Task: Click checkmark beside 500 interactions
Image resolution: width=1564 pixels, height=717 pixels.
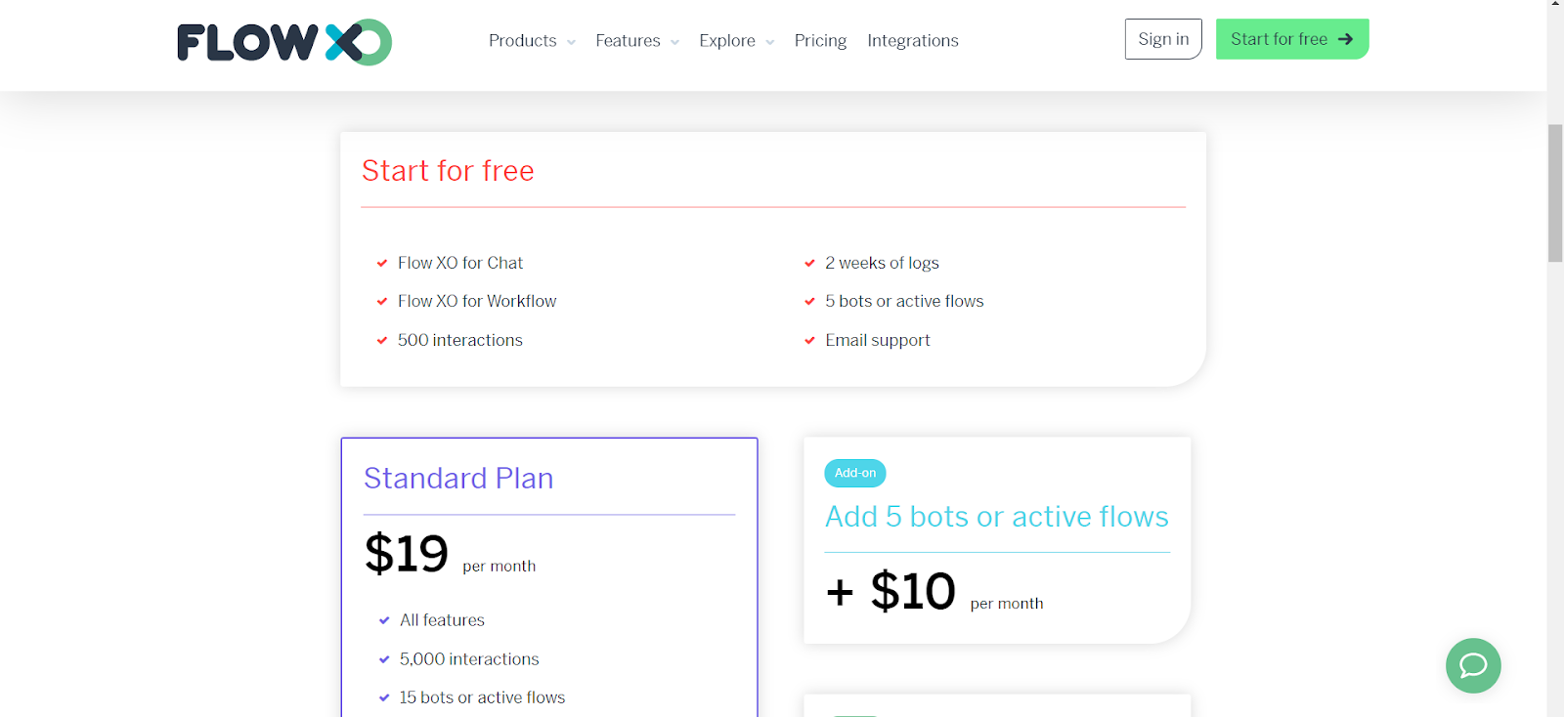Action: pos(382,340)
